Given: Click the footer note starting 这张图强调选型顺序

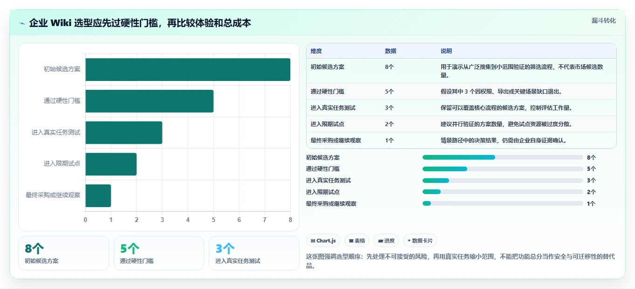Looking at the screenshot, I should (x=460, y=262).
